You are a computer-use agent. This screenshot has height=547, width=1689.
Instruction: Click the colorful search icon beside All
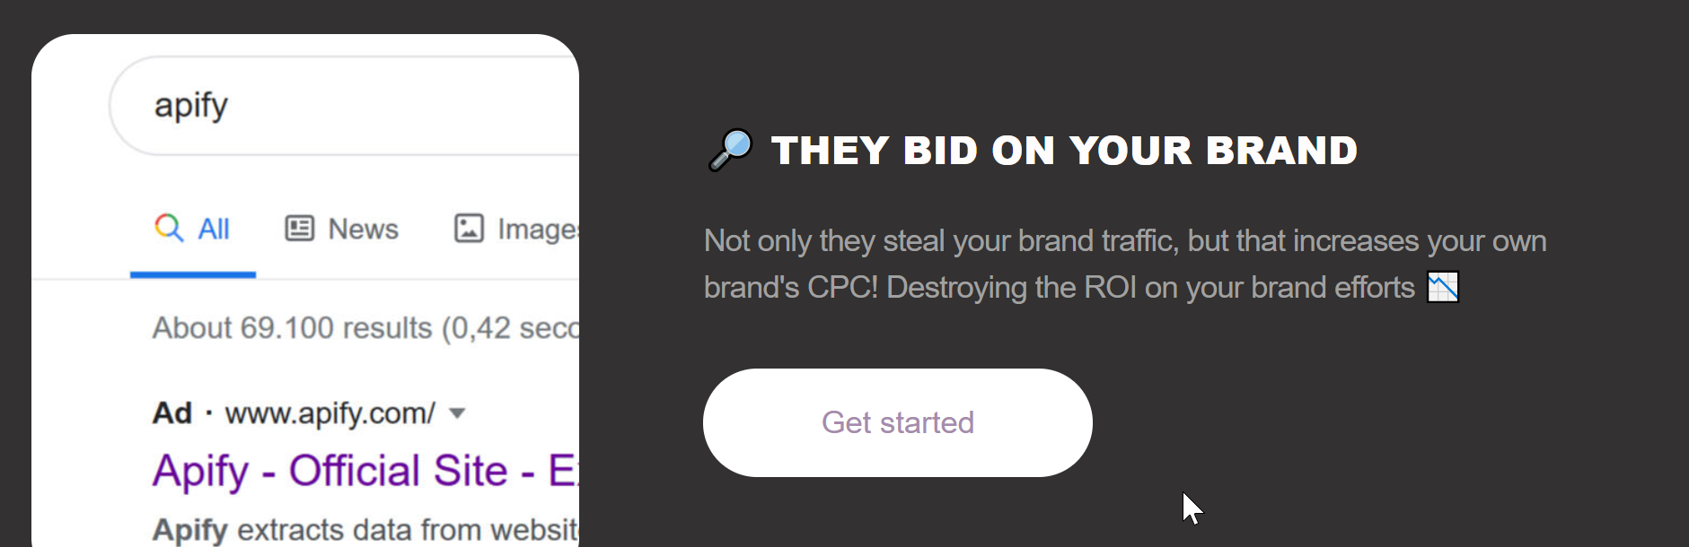(169, 228)
